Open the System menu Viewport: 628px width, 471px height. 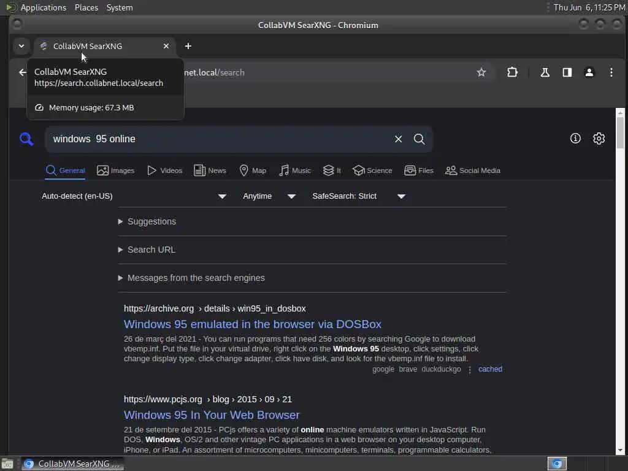pos(120,7)
